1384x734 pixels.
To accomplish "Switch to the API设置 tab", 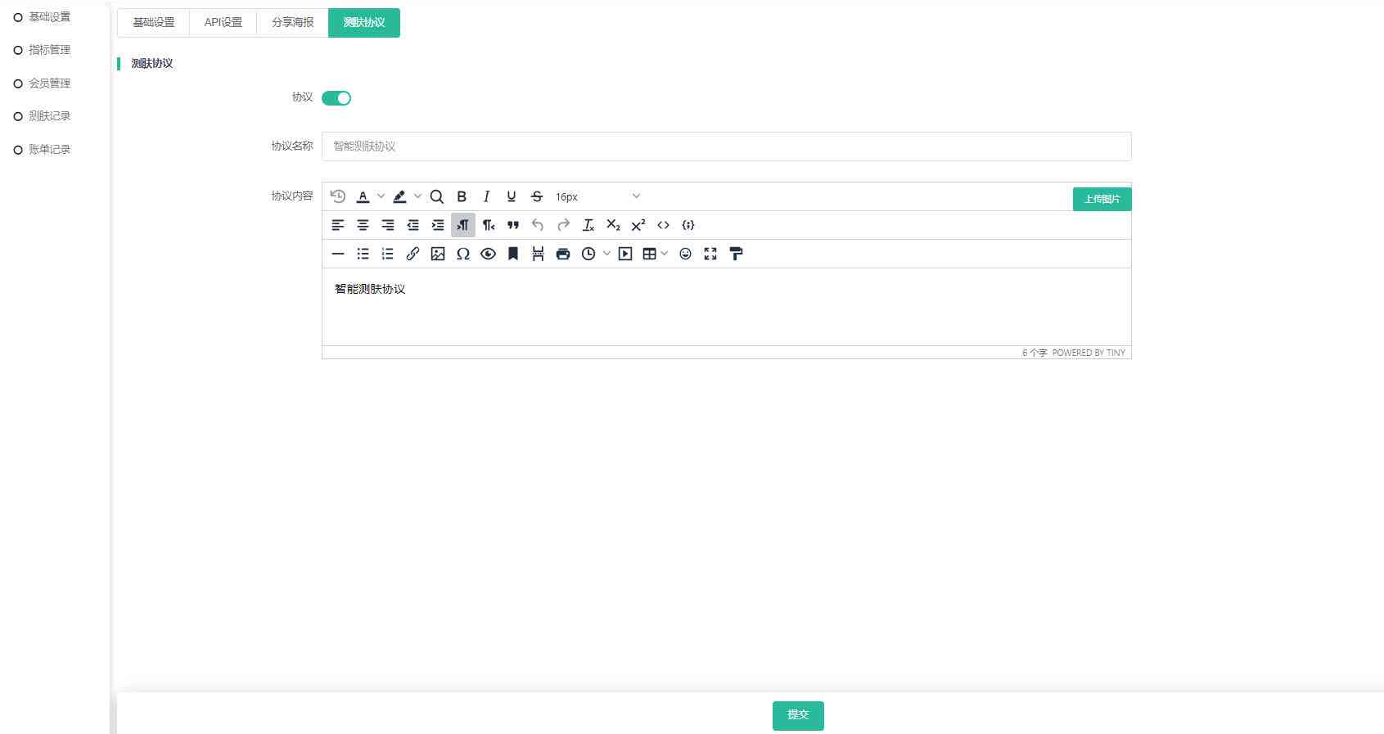I will click(223, 22).
